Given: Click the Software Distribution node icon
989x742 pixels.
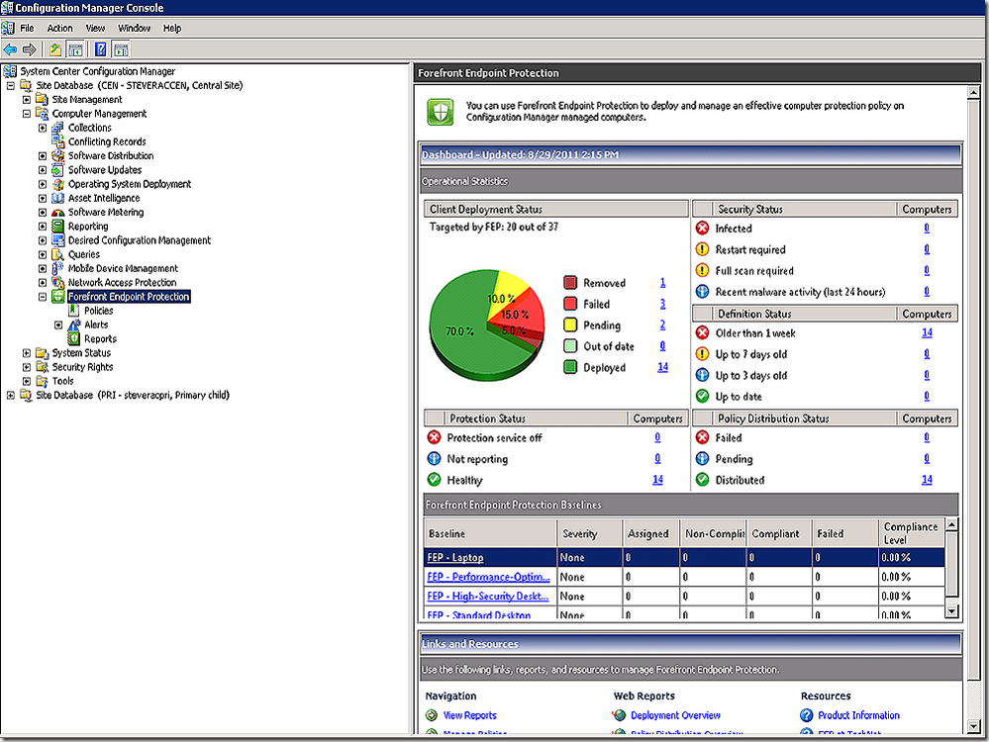Looking at the screenshot, I should click(x=58, y=155).
